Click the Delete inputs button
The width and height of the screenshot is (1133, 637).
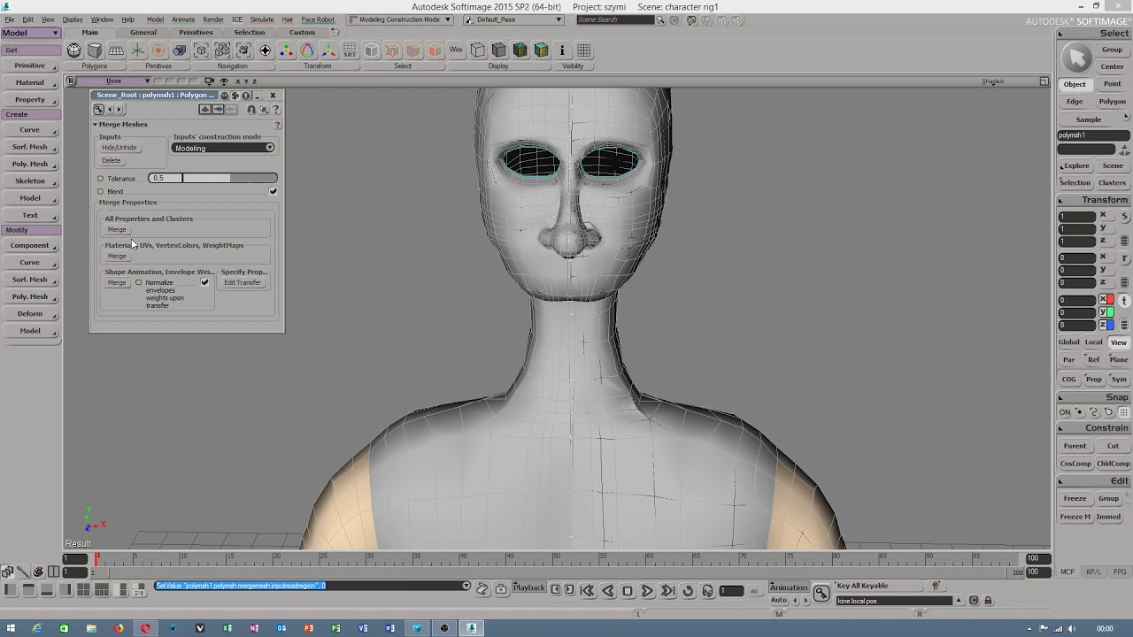112,160
